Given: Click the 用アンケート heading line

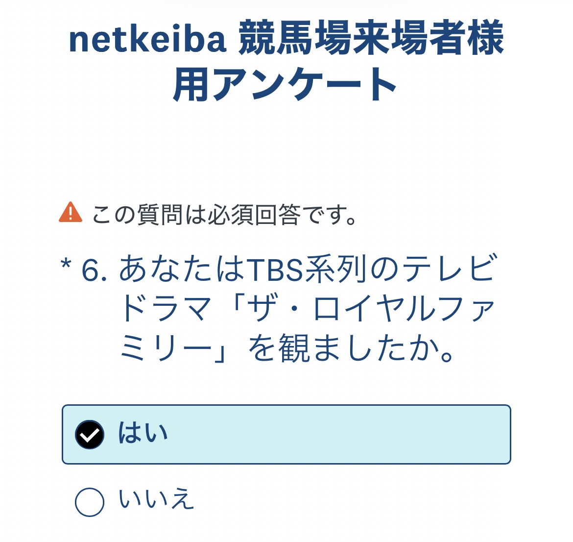Looking at the screenshot, I should (x=285, y=84).
